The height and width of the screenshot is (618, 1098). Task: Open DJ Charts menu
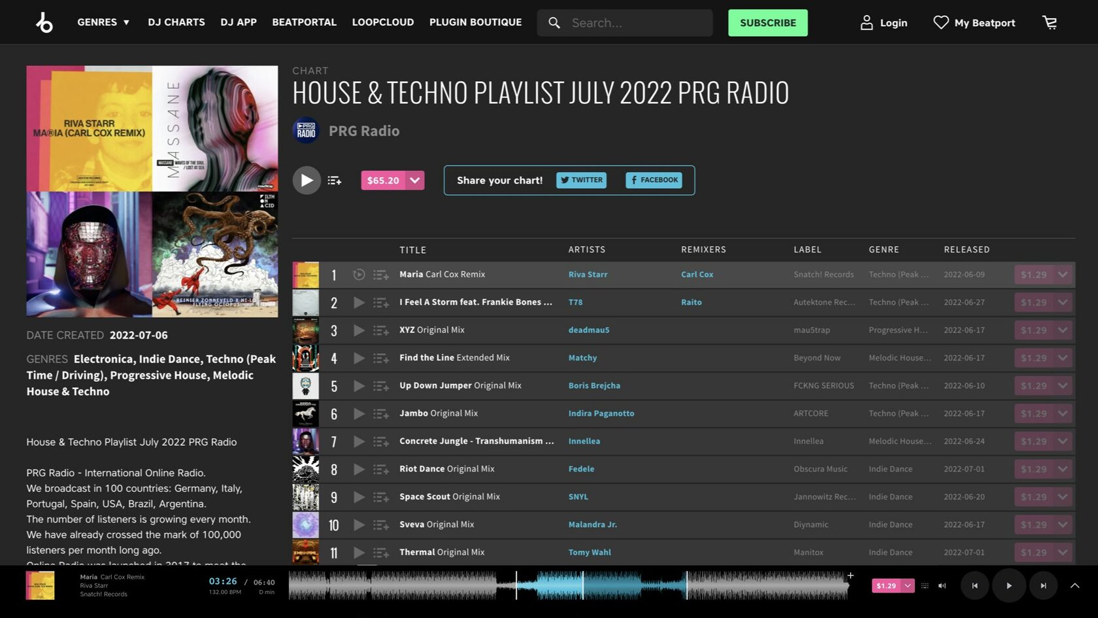(x=176, y=22)
